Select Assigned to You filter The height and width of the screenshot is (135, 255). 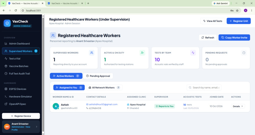click(x=69, y=87)
